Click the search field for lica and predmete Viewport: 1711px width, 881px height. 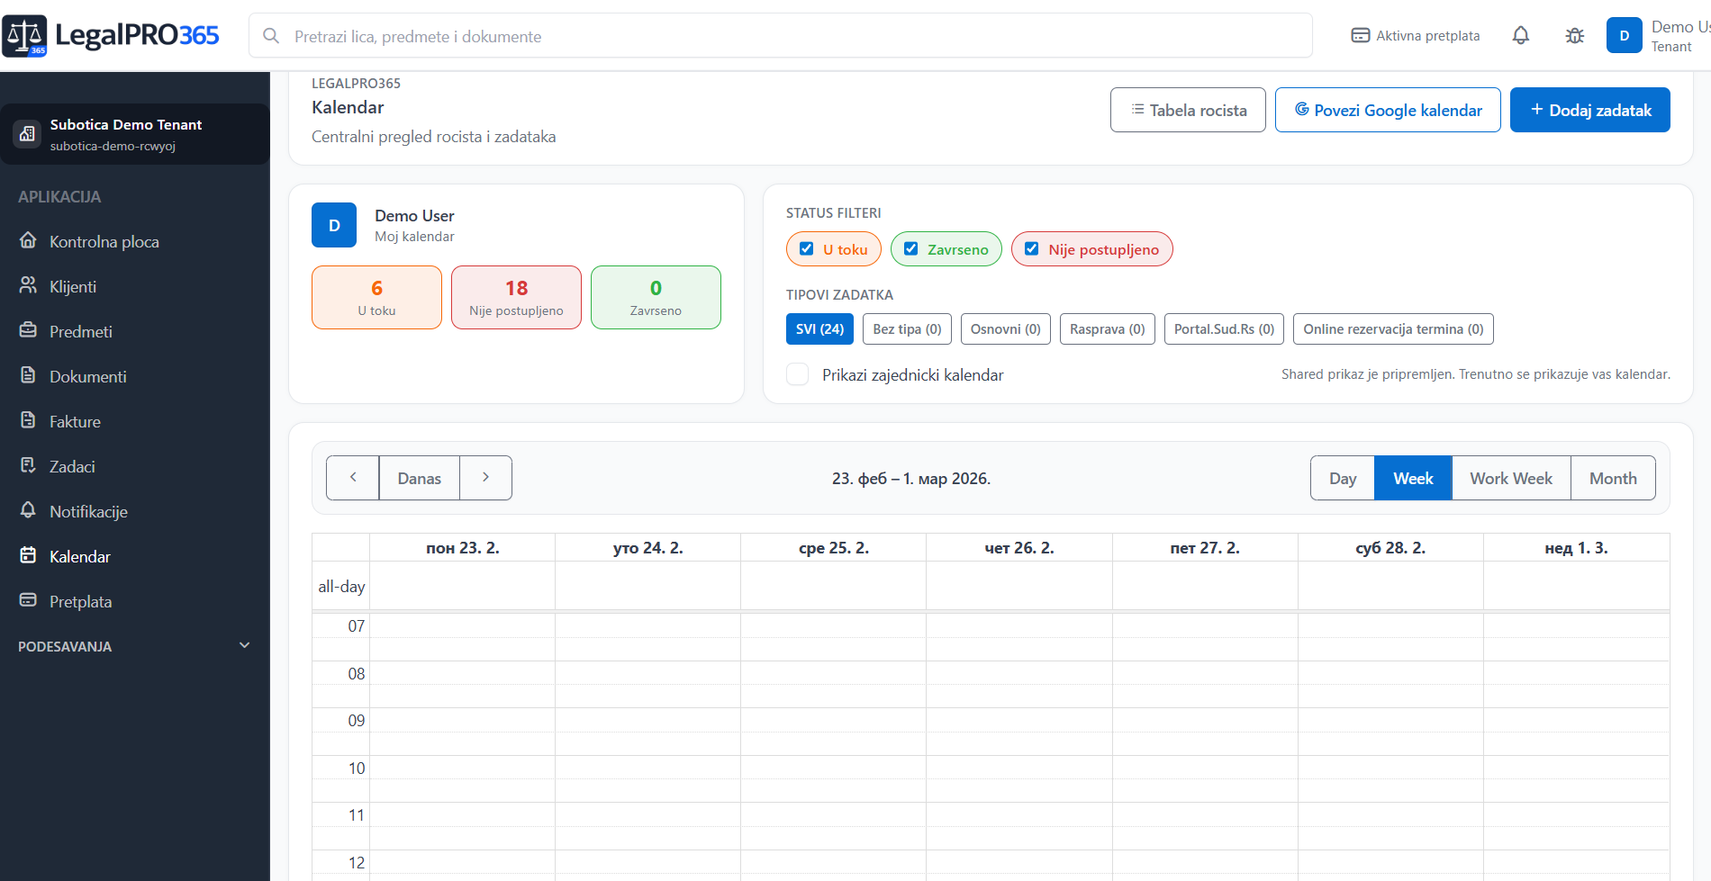click(780, 36)
